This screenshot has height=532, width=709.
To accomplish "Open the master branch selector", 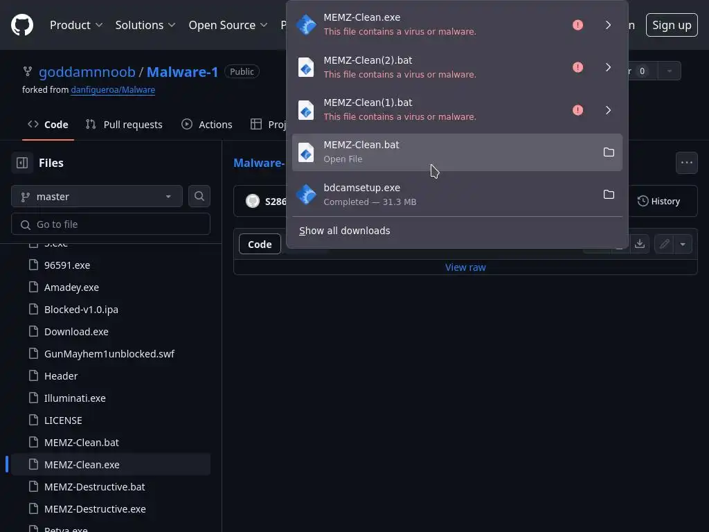I will pyautogui.click(x=97, y=196).
